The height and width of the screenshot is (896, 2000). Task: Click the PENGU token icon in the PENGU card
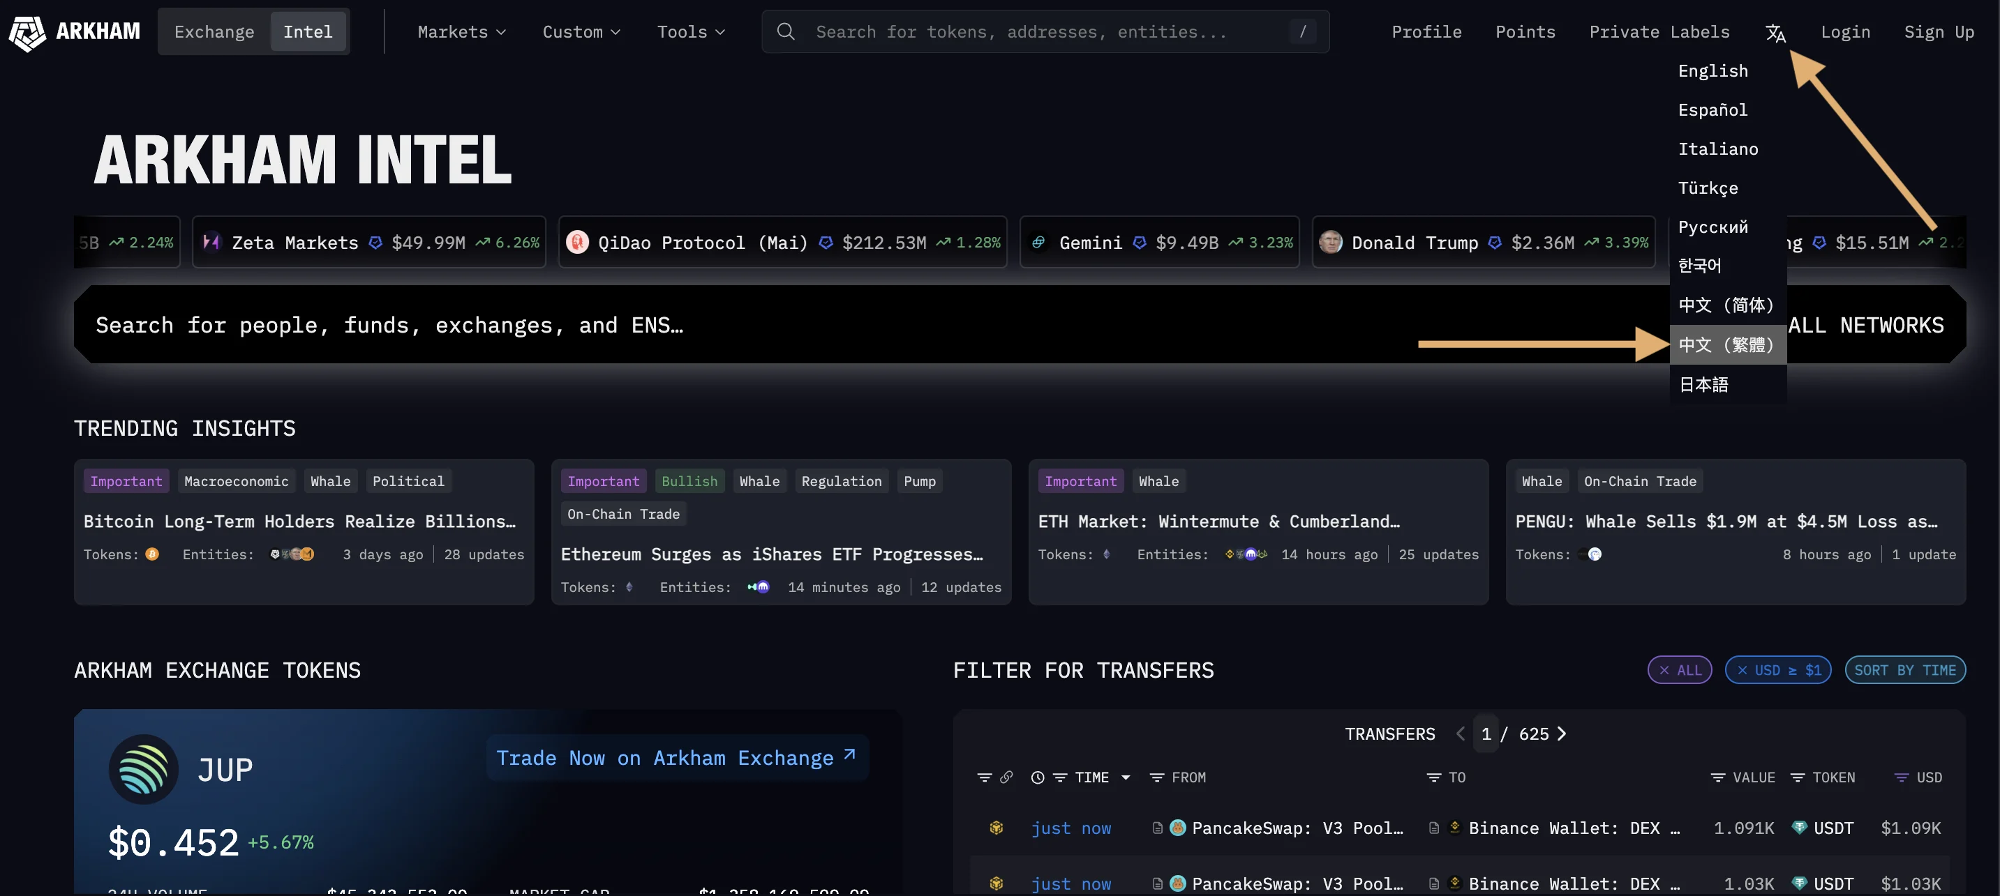1594,554
